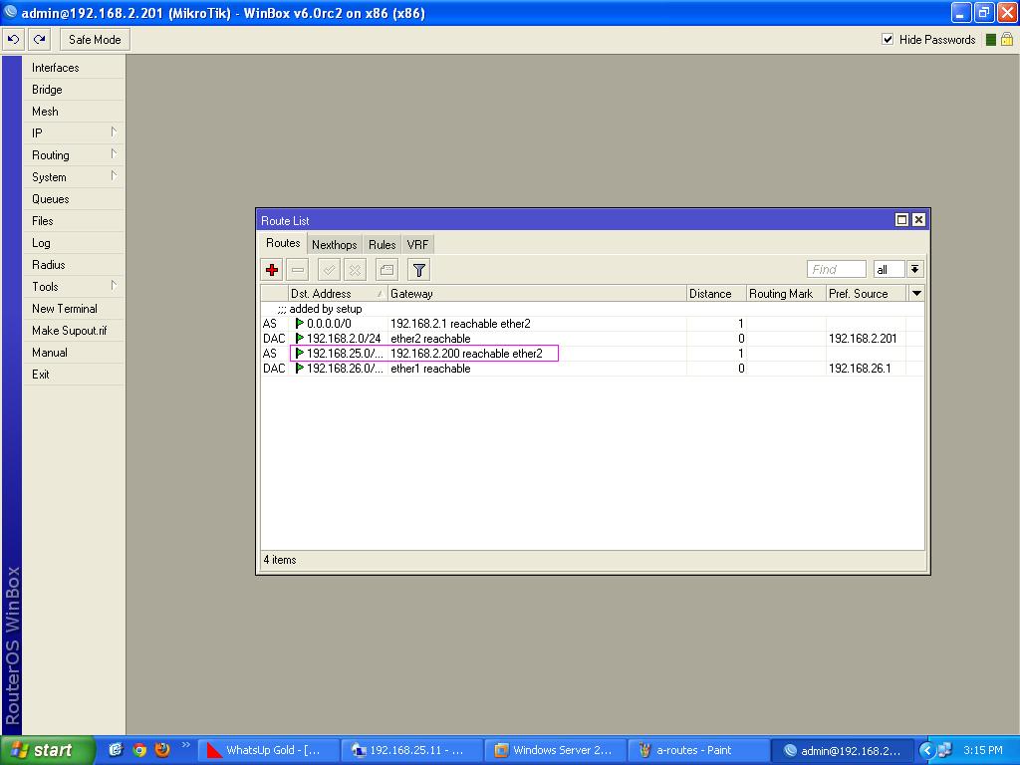This screenshot has width=1020, height=765.
Task: Open Files from the sidebar
Action: pos(73,221)
